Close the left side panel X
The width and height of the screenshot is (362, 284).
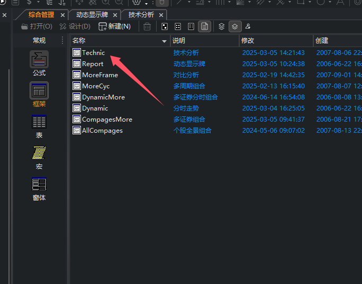click(x=4, y=15)
